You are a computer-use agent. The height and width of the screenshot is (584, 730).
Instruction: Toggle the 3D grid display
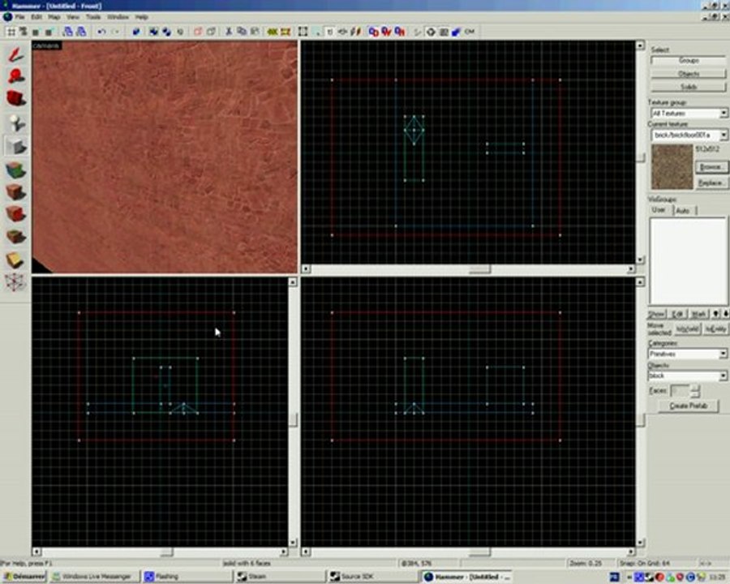(x=23, y=32)
